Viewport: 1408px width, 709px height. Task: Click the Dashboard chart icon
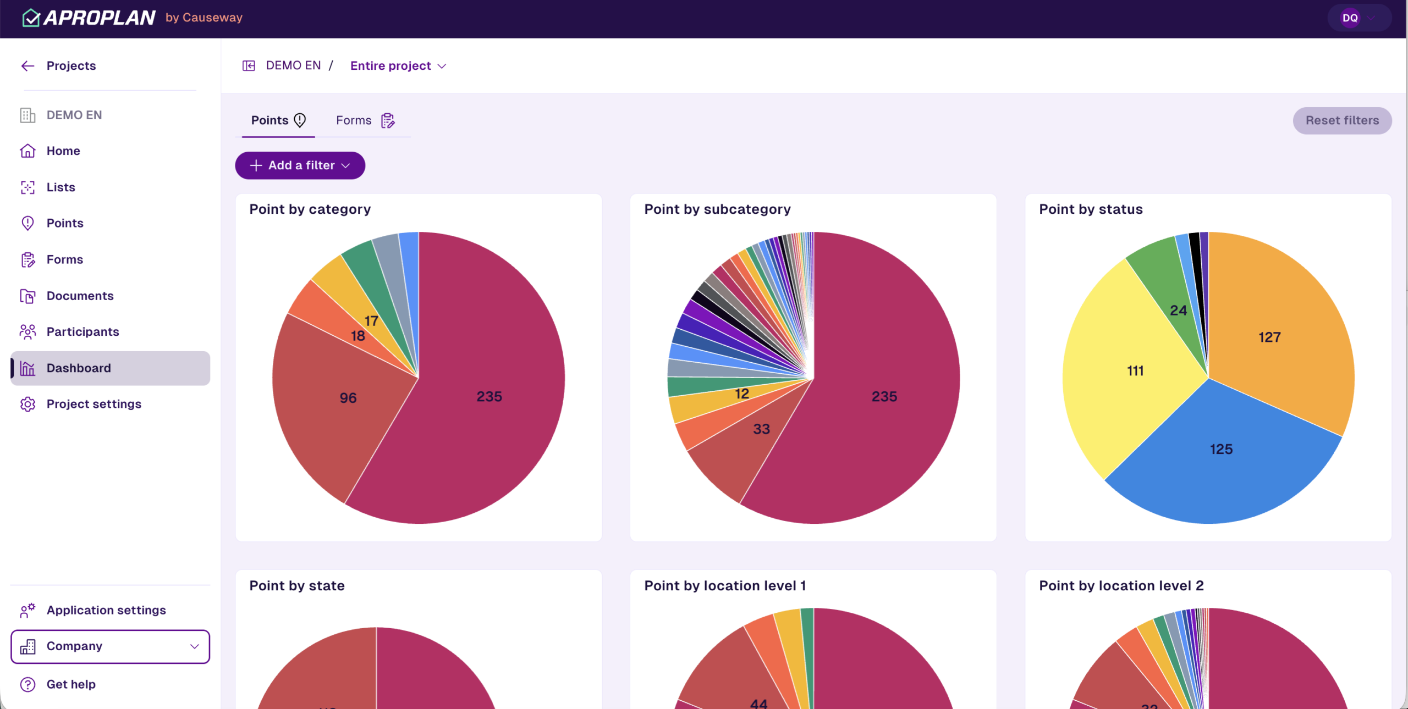tap(28, 368)
